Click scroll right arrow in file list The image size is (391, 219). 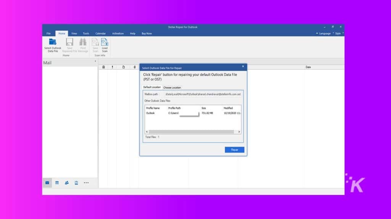click(x=239, y=132)
